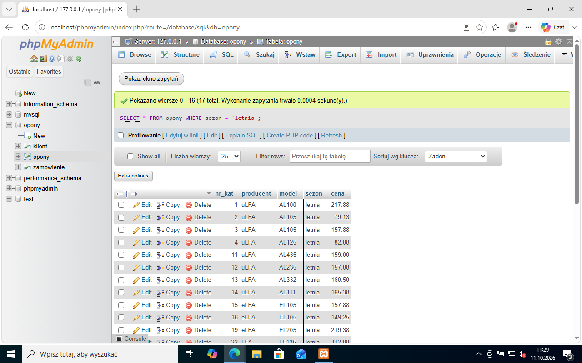
Task: Sort by the cena column header
Action: point(337,193)
